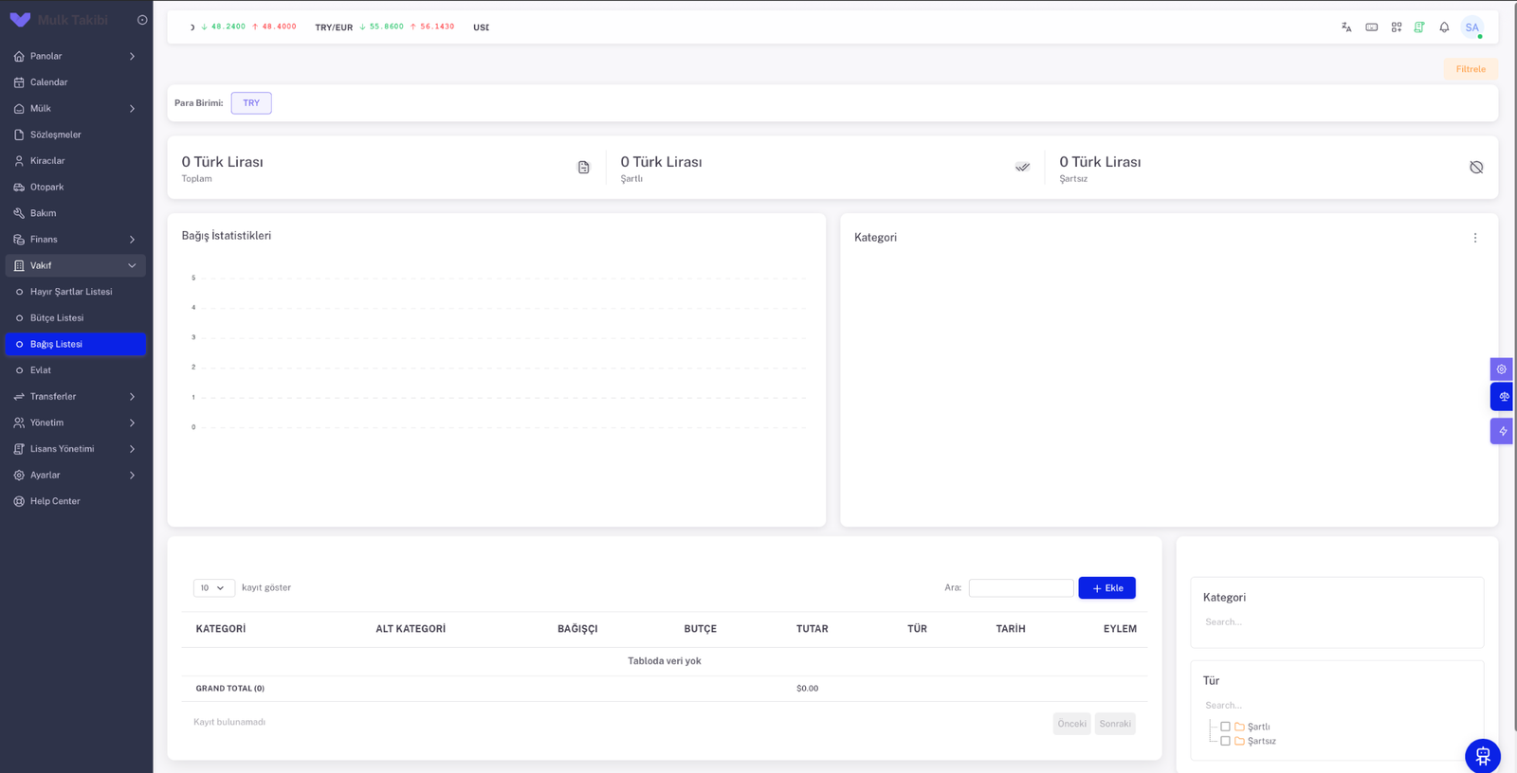1517x773 pixels.
Task: Click the Ekle button
Action: pos(1106,588)
